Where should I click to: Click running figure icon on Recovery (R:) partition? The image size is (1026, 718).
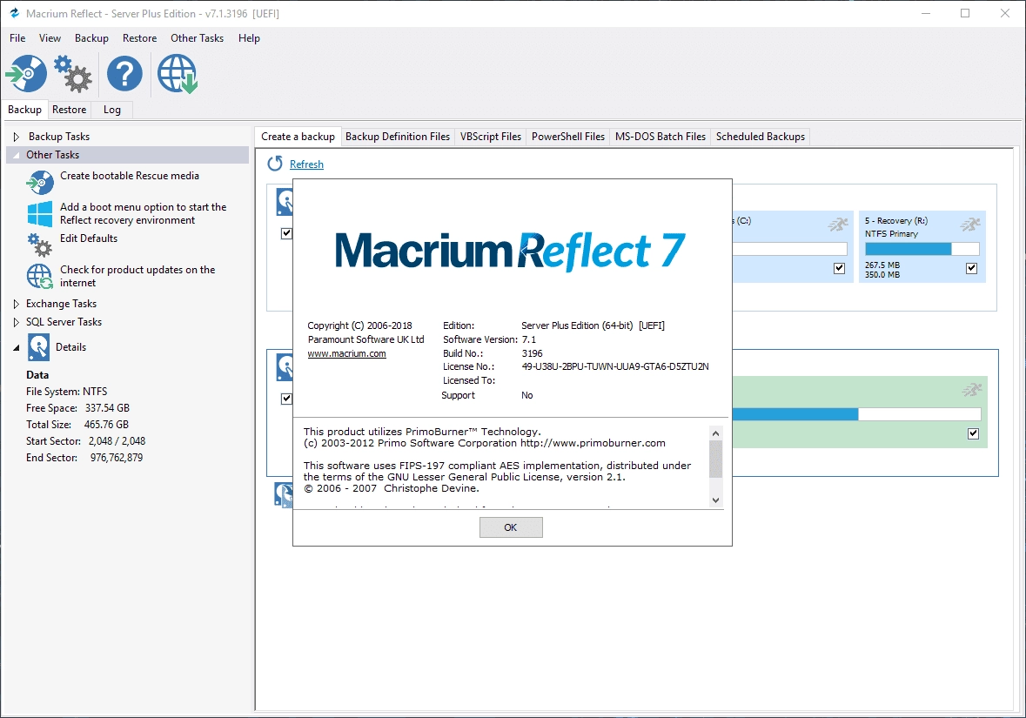point(970,225)
